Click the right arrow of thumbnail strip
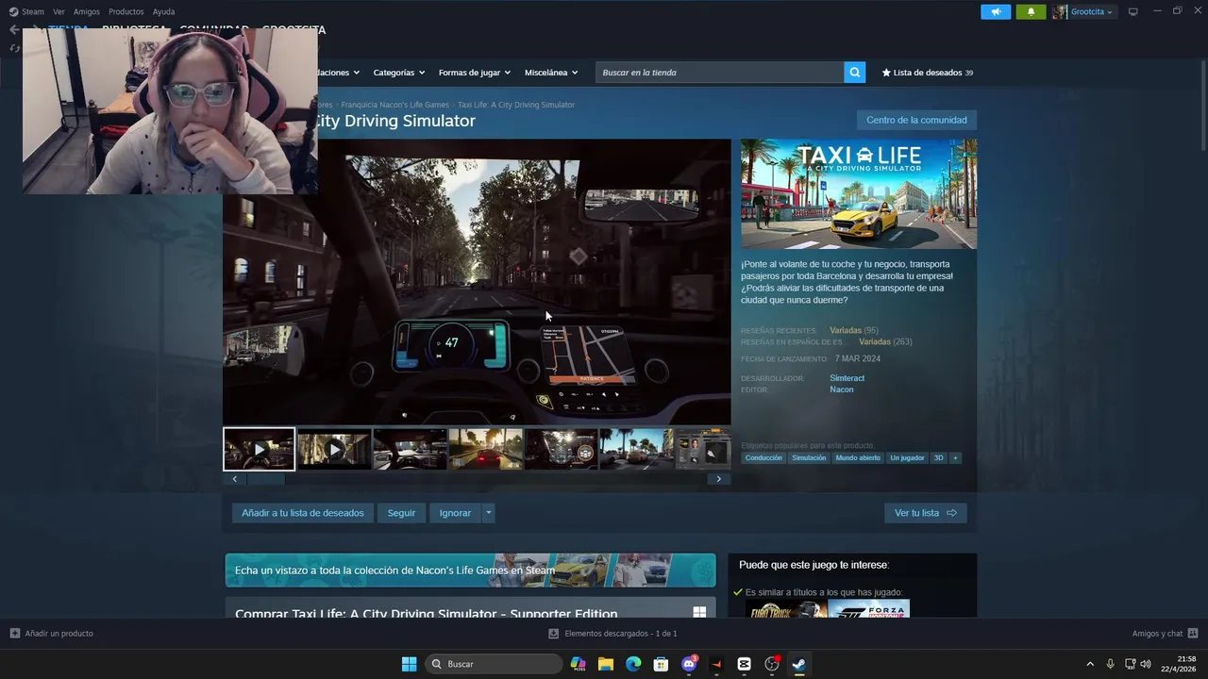This screenshot has height=679, width=1208. click(x=718, y=479)
